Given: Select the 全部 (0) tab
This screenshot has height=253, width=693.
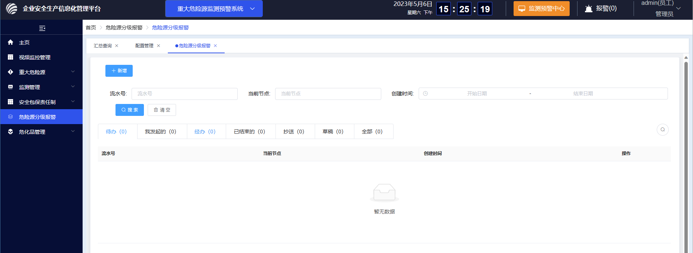Looking at the screenshot, I should point(374,132).
